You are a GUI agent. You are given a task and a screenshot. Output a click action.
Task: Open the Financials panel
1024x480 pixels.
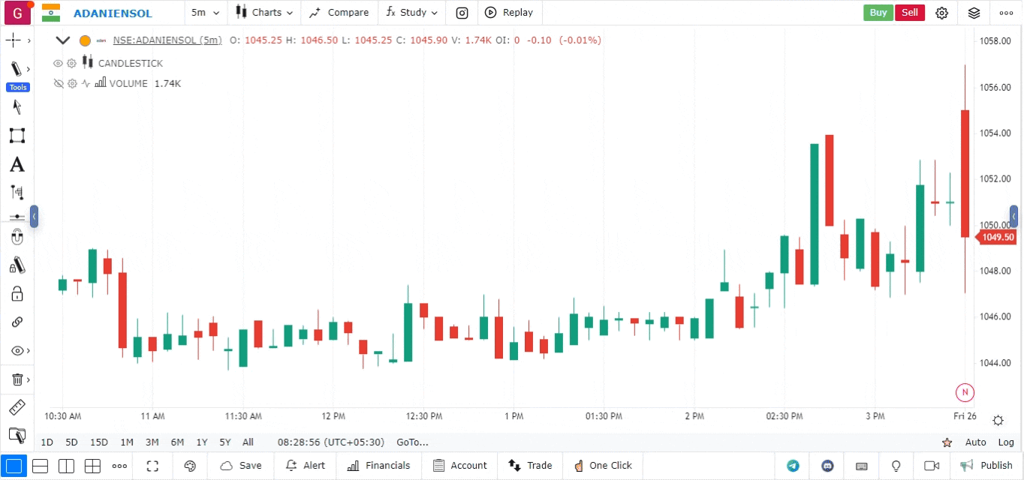pyautogui.click(x=379, y=466)
